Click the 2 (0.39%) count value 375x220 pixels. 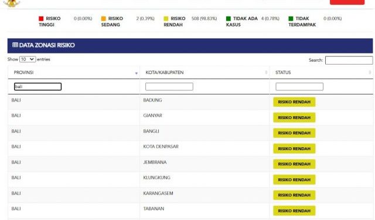[x=145, y=18]
